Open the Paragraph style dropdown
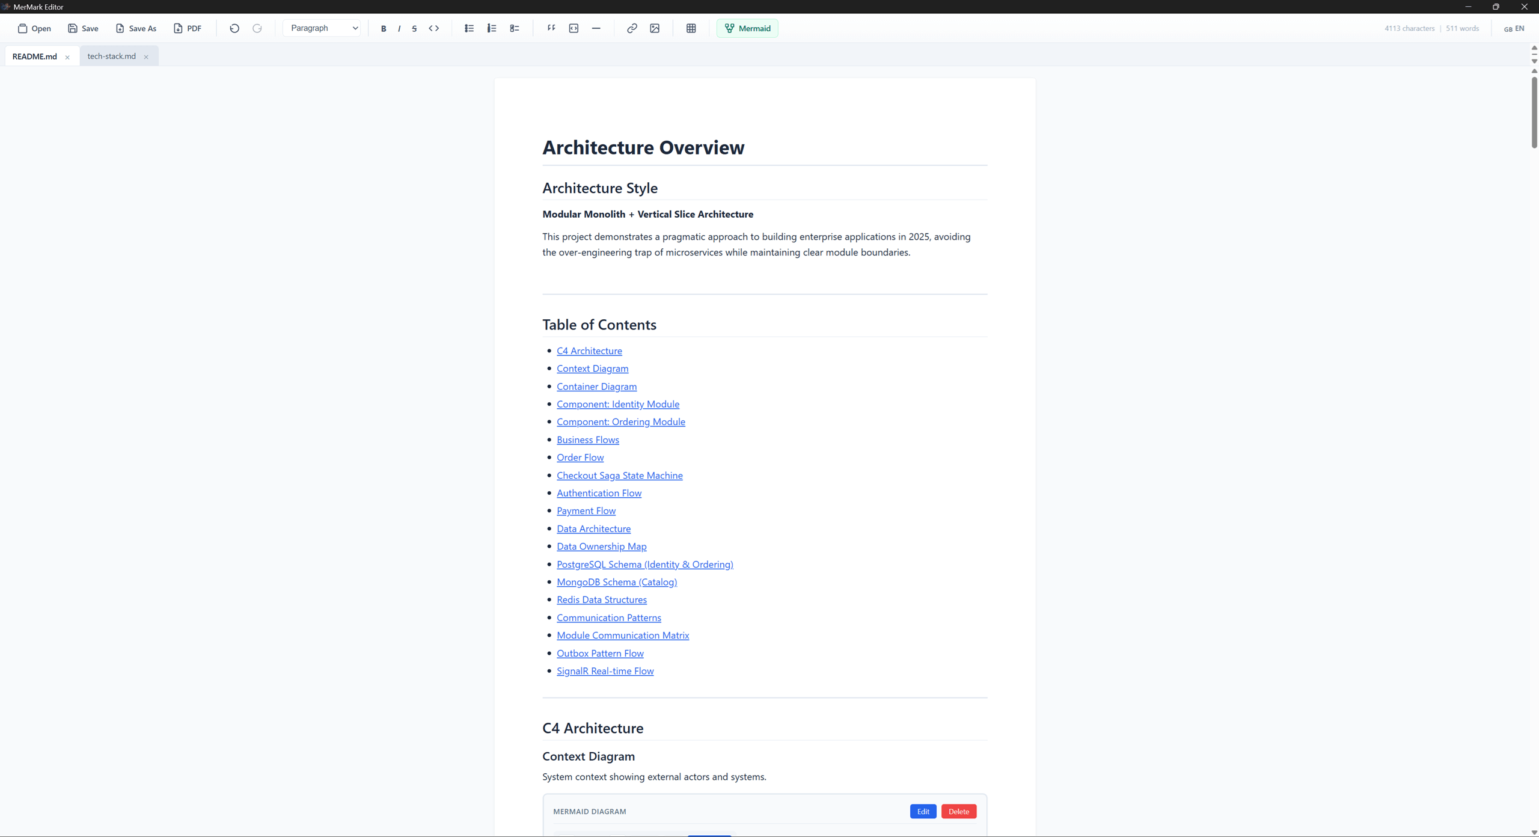Image resolution: width=1539 pixels, height=837 pixels. pyautogui.click(x=322, y=28)
